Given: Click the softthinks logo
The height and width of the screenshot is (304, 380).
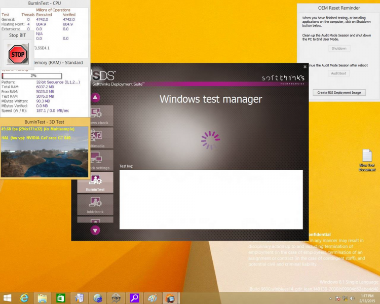Looking at the screenshot, I should click(x=283, y=78).
